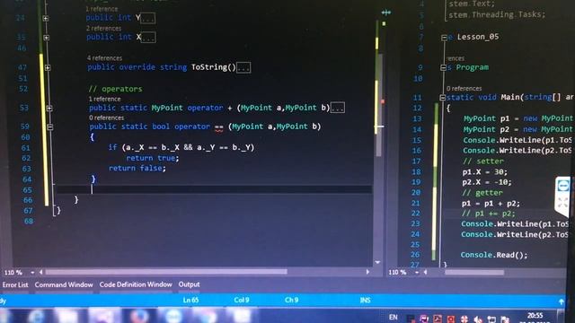Click the expand-arrows icon on the floating widget
The width and height of the screenshot is (575, 323).
(563, 203)
